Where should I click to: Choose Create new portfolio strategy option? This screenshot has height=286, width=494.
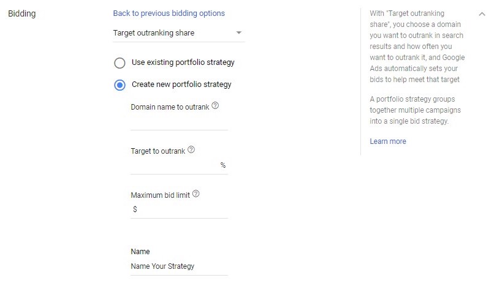pos(120,85)
